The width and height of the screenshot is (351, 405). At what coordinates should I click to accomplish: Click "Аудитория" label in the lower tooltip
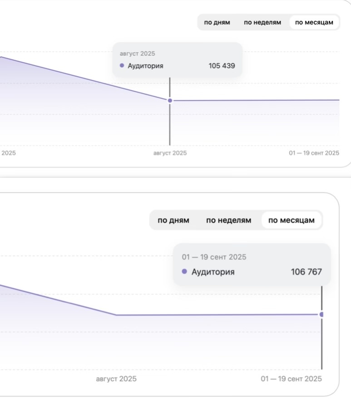point(213,272)
